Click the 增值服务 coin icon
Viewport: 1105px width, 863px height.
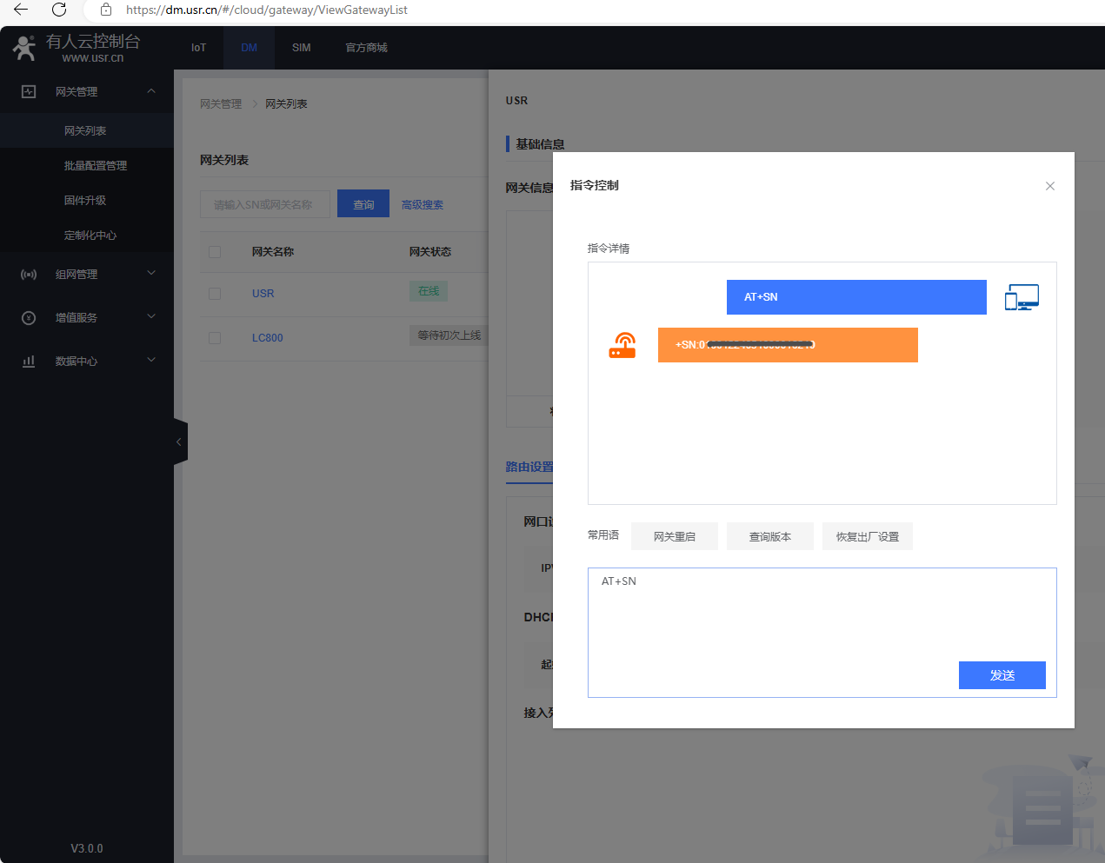(x=29, y=317)
